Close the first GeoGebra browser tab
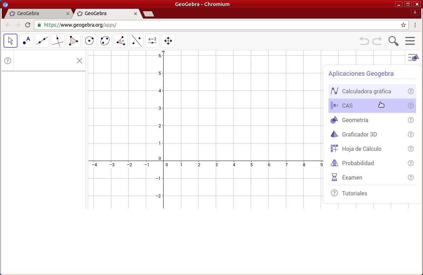The image size is (423, 275). coord(68,14)
